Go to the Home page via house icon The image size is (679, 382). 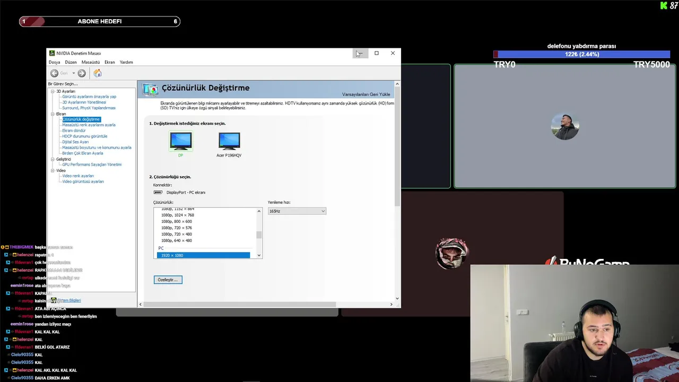pos(98,73)
